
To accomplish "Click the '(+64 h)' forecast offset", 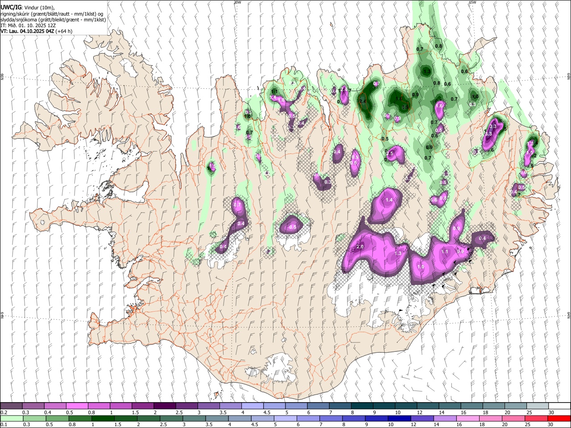I will pyautogui.click(x=64, y=31).
